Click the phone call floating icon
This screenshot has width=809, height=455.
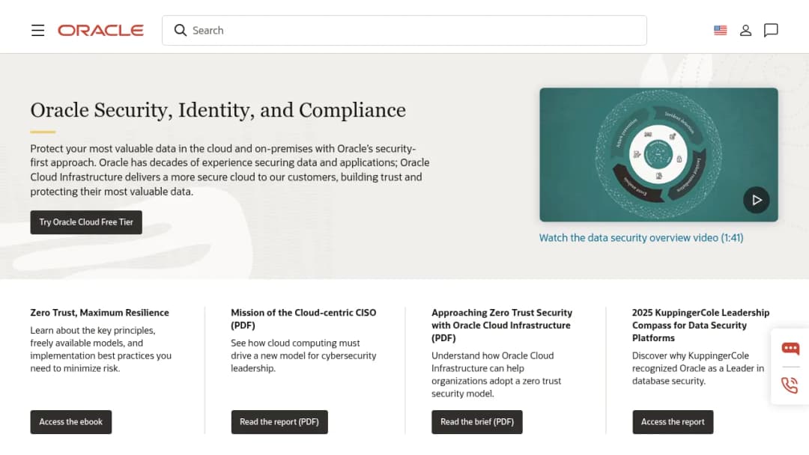click(x=790, y=385)
